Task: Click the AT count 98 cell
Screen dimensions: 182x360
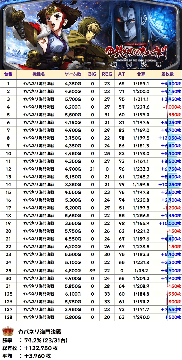Action: (x=122, y=223)
